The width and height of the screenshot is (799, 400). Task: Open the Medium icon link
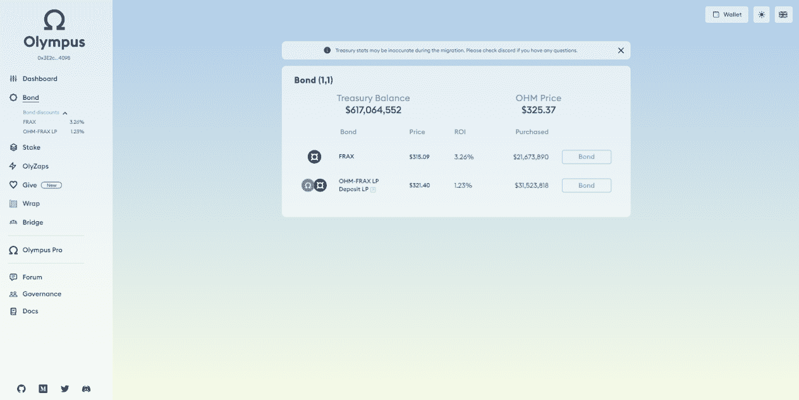(43, 389)
